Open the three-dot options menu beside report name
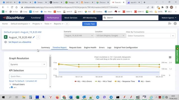The image size is (179, 100). point(38,37)
